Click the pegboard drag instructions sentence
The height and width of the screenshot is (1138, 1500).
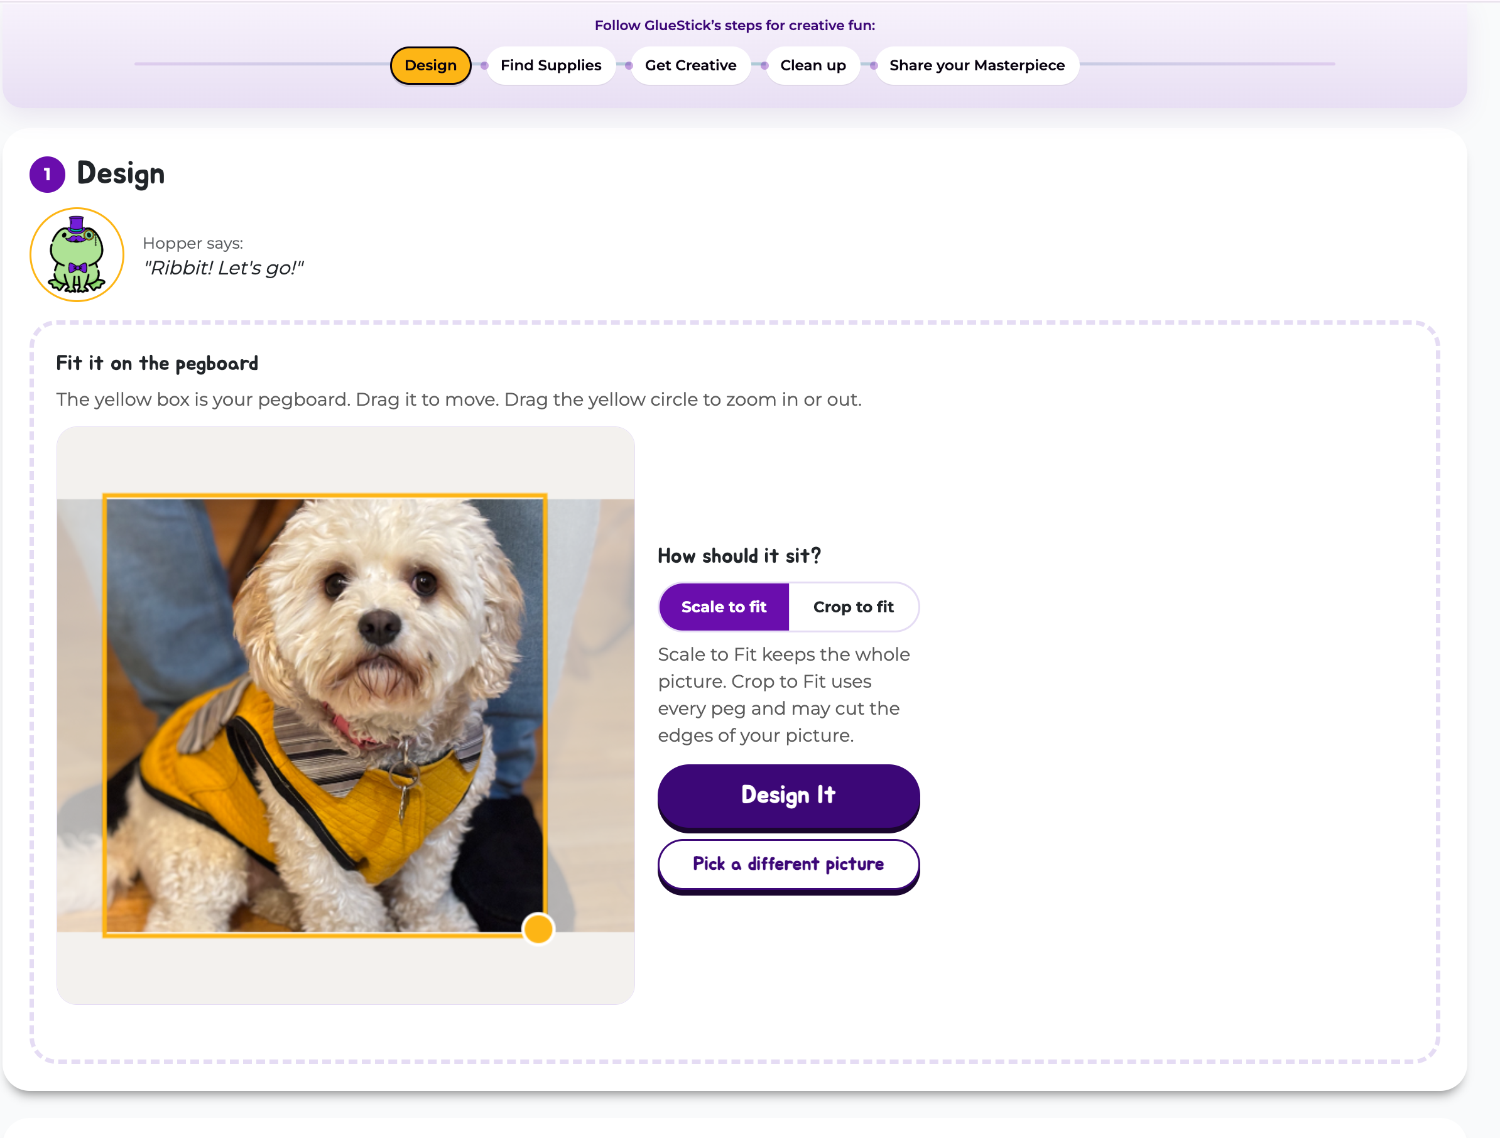coord(459,399)
